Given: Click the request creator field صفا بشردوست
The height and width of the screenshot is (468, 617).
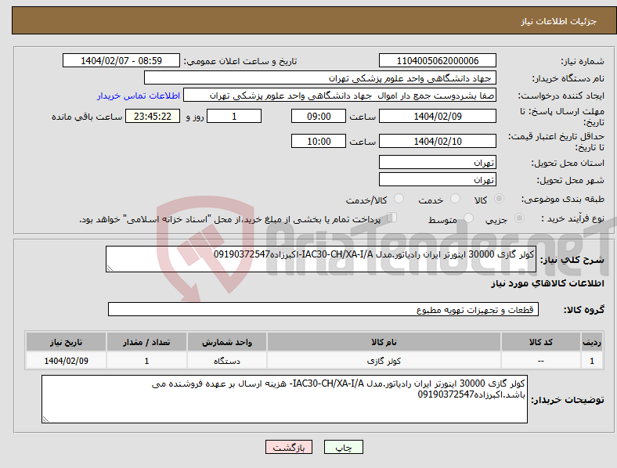Looking at the screenshot, I should click(340, 95).
